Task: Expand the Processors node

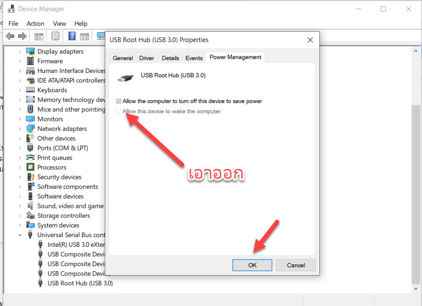Action: point(20,167)
